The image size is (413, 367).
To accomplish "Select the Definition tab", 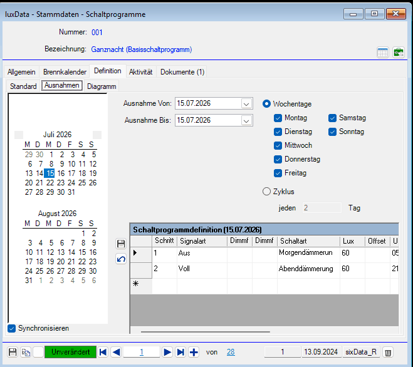I will point(107,71).
